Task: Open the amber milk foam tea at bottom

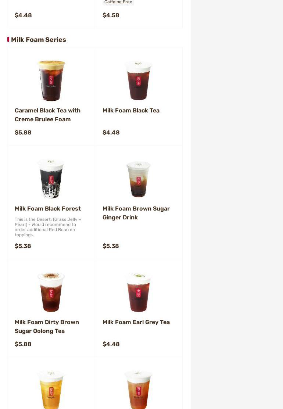Action: [x=139, y=390]
